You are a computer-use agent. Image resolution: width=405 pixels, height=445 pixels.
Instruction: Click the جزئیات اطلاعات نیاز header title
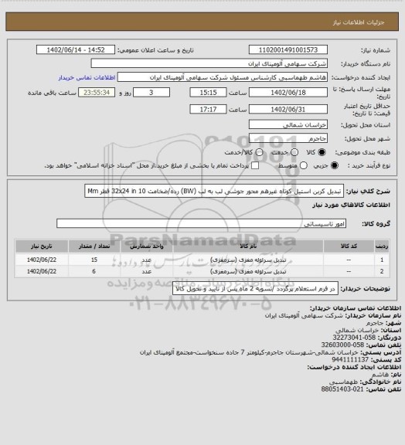click(359, 22)
